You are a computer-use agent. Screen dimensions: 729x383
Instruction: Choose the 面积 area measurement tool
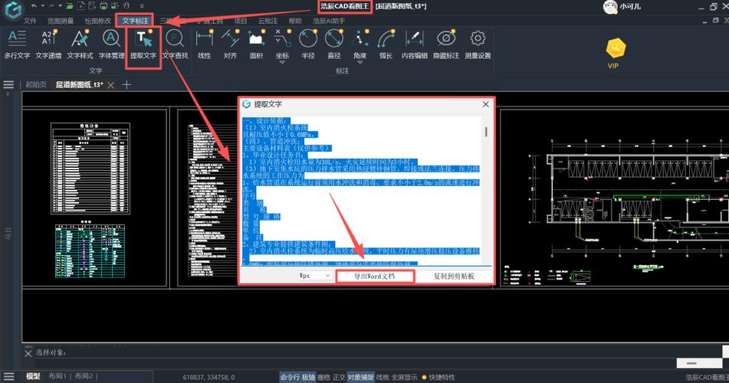point(256,44)
